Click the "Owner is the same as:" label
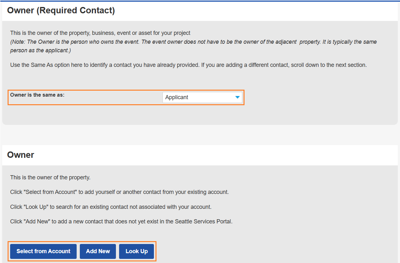Viewport: 400px width, 263px height. point(37,95)
